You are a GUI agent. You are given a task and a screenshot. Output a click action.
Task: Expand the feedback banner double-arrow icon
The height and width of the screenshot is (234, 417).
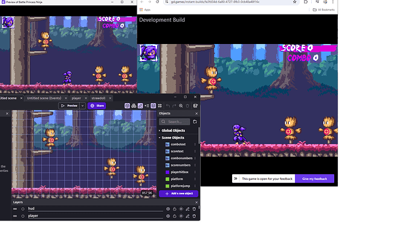(236, 179)
